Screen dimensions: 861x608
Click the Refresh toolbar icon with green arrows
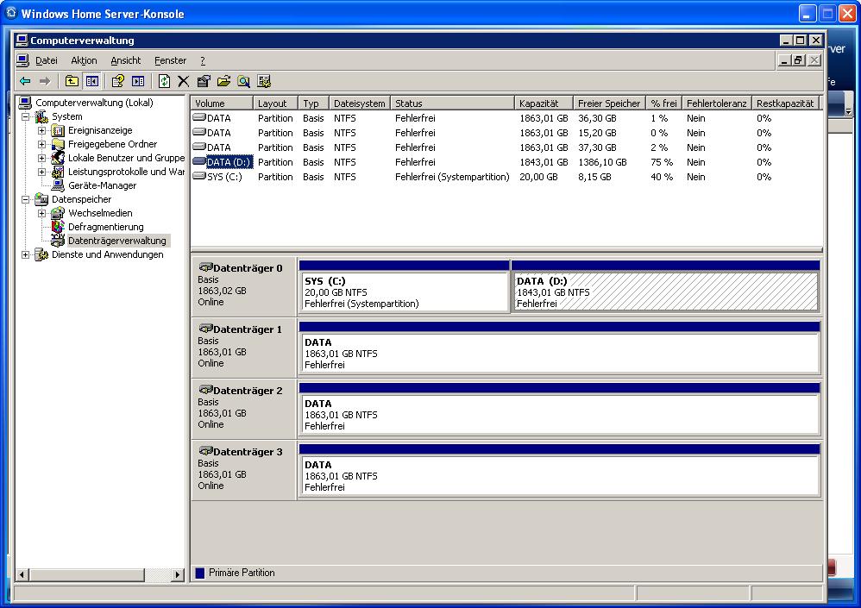164,81
